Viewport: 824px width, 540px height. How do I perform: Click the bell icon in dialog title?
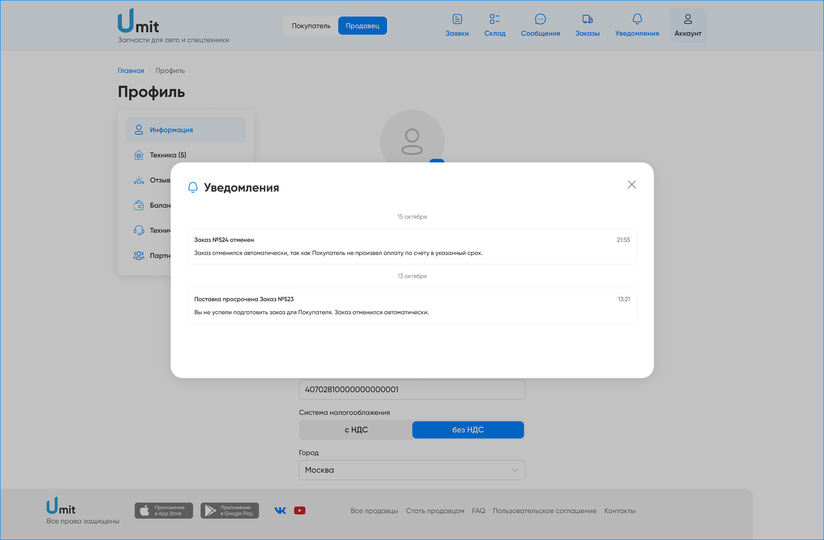(x=193, y=187)
